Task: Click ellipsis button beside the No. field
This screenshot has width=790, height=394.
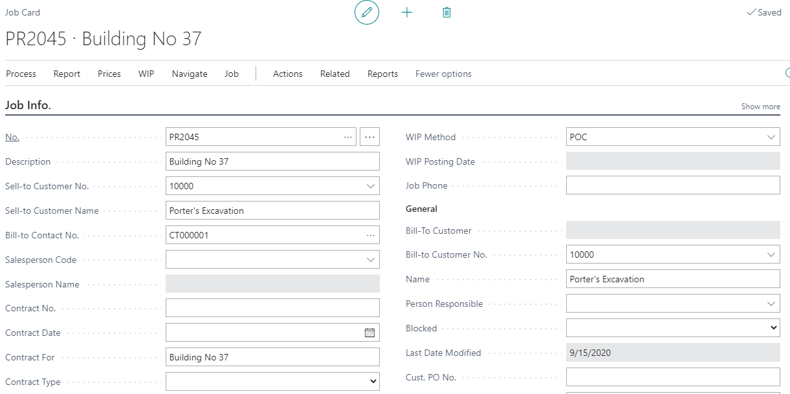Action: click(369, 137)
